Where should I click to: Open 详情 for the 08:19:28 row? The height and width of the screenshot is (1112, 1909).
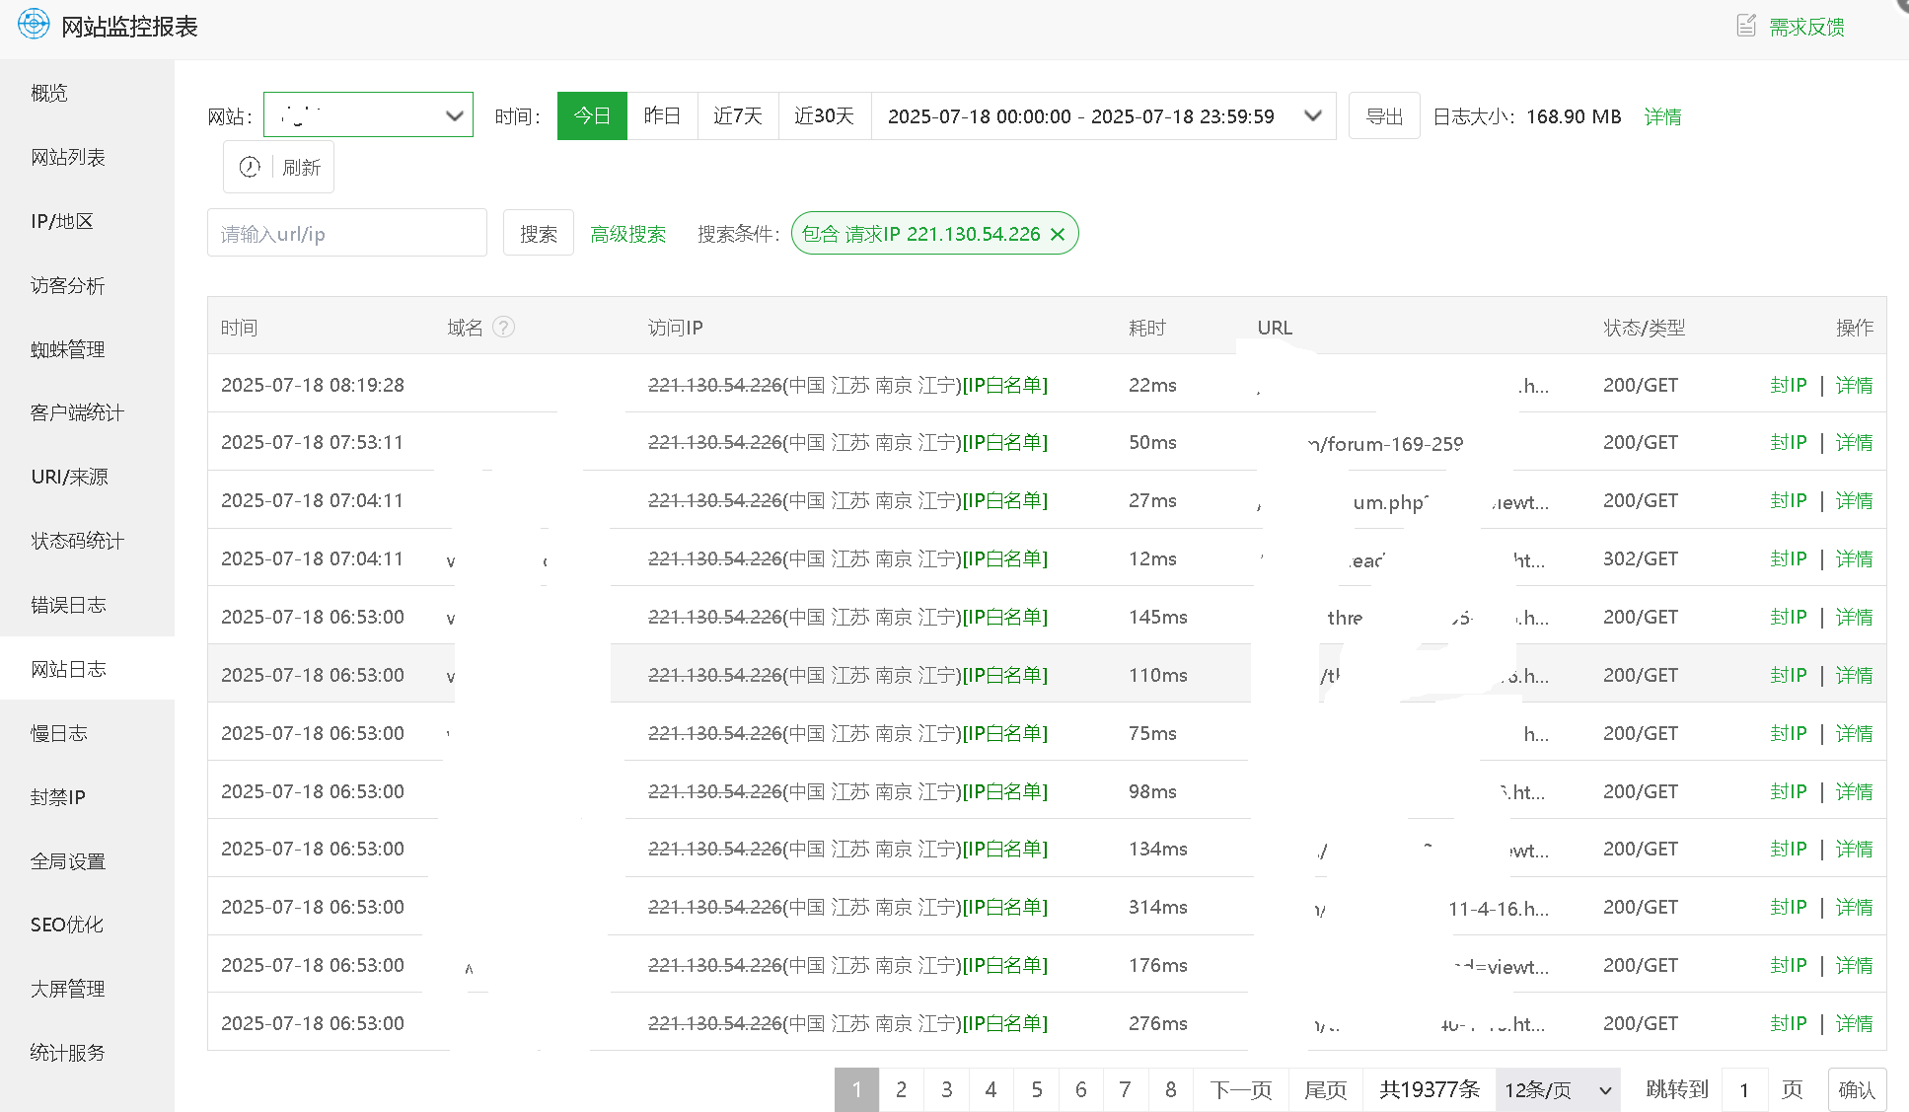tap(1854, 385)
